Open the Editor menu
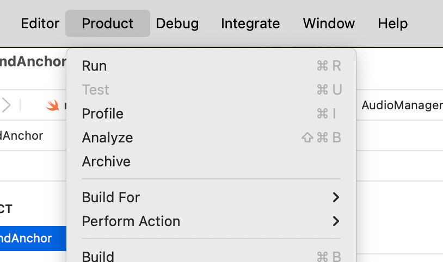 40,23
